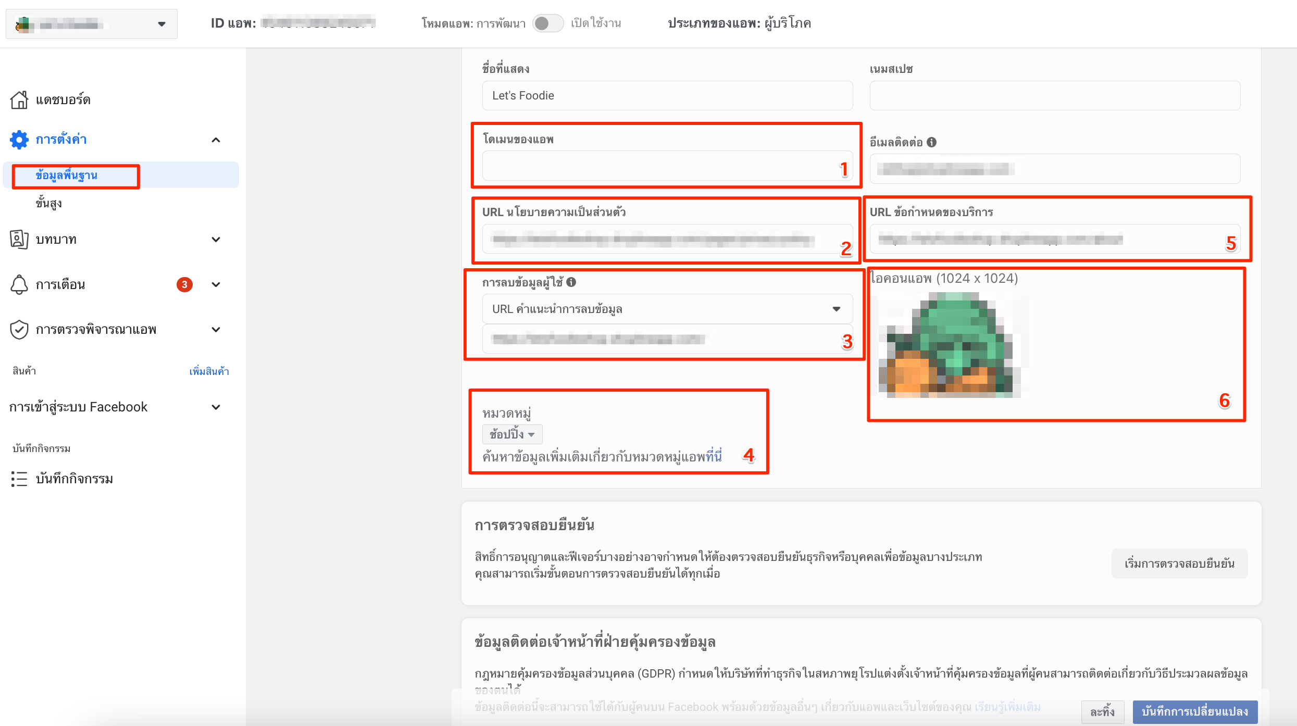Click info icon next to contact email label
This screenshot has height=726, width=1297.
pyautogui.click(x=932, y=142)
